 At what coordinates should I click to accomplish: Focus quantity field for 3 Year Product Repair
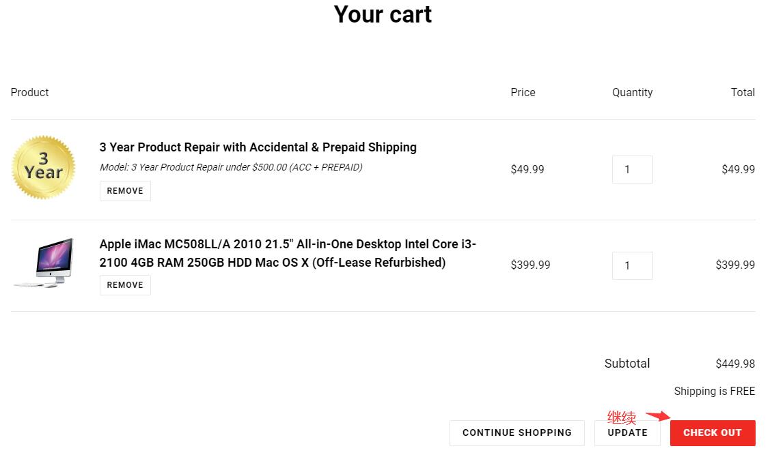(x=632, y=169)
